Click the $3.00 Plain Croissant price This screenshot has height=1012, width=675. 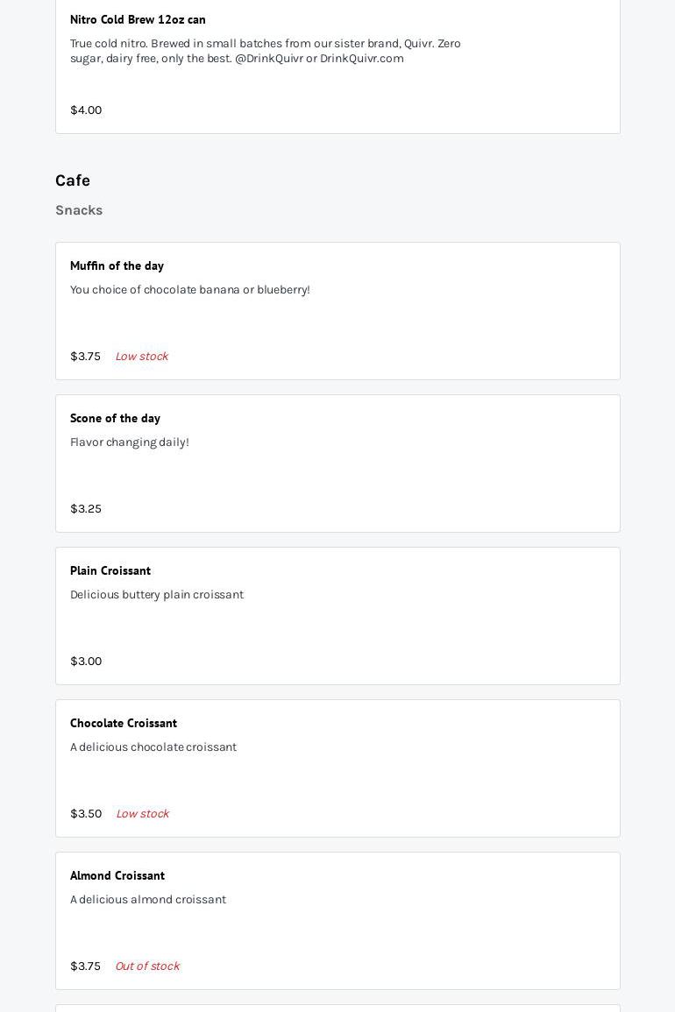coord(86,662)
